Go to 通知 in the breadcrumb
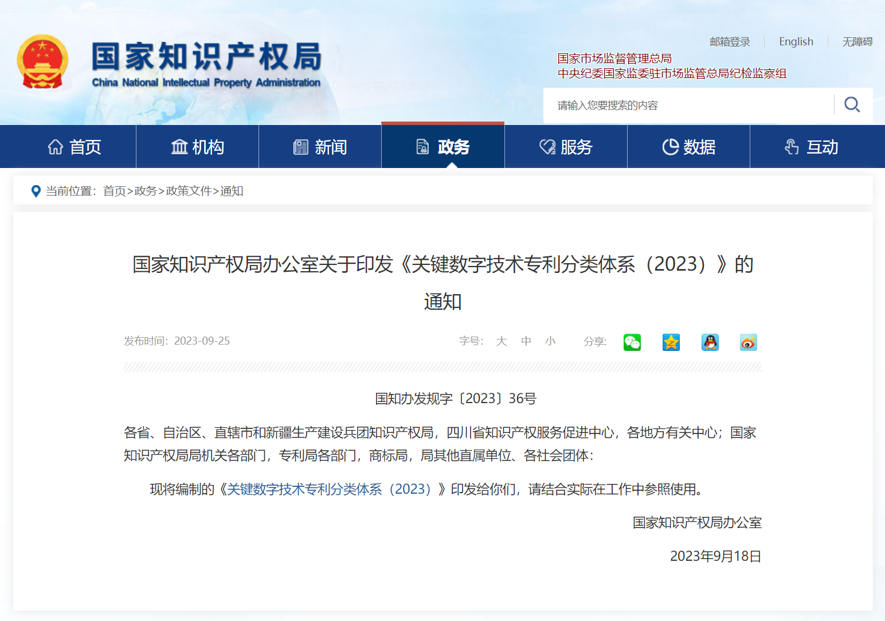This screenshot has height=621, width=885. 232,191
